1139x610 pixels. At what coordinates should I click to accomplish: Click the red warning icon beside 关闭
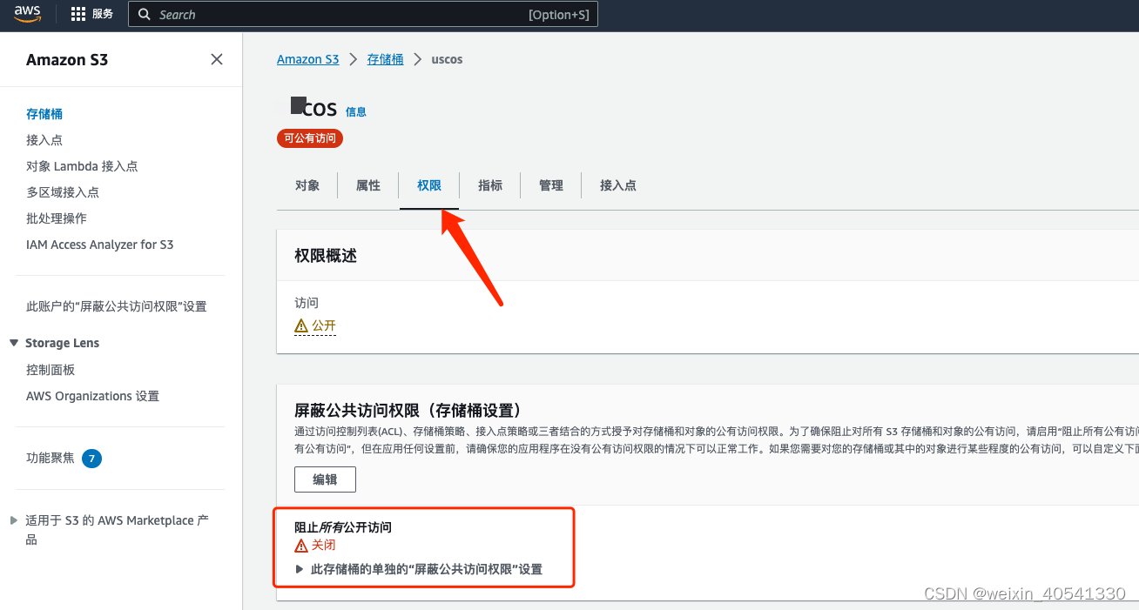click(301, 546)
